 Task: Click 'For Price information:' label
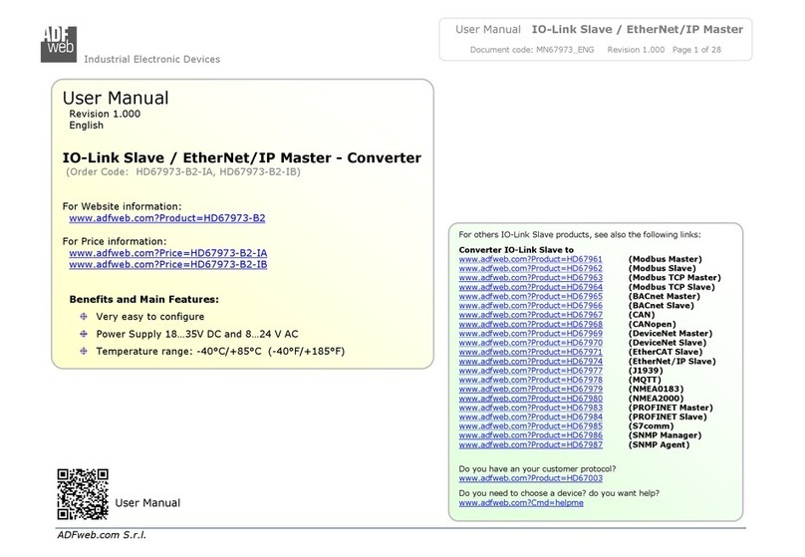click(115, 241)
